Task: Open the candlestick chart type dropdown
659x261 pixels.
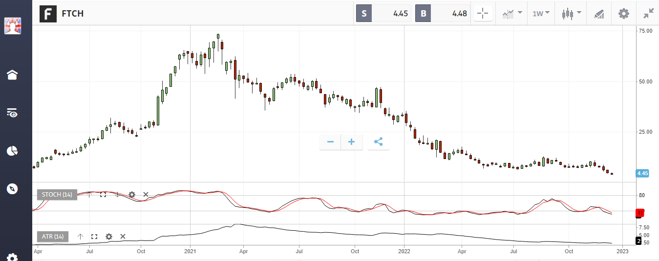Action: pyautogui.click(x=571, y=14)
